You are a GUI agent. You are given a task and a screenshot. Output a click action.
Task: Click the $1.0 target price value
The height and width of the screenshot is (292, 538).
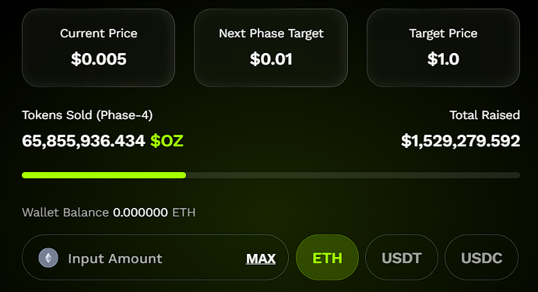pyautogui.click(x=443, y=59)
